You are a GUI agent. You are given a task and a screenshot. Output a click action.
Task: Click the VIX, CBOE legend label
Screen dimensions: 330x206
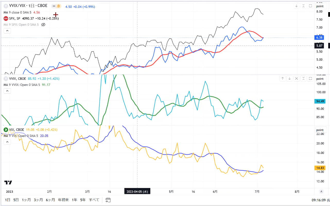coord(16,130)
